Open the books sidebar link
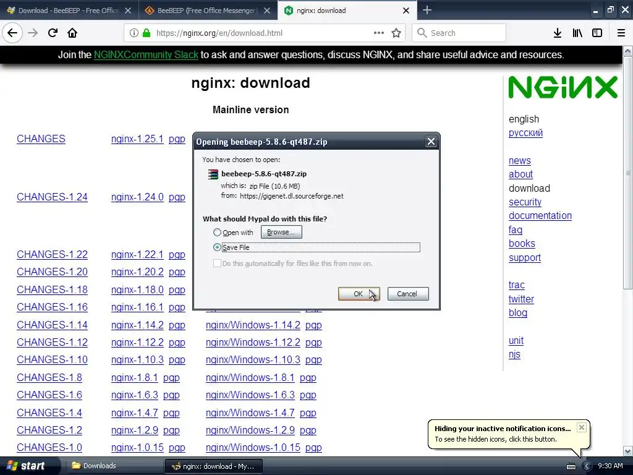Image resolution: width=633 pixels, height=475 pixels. click(522, 244)
